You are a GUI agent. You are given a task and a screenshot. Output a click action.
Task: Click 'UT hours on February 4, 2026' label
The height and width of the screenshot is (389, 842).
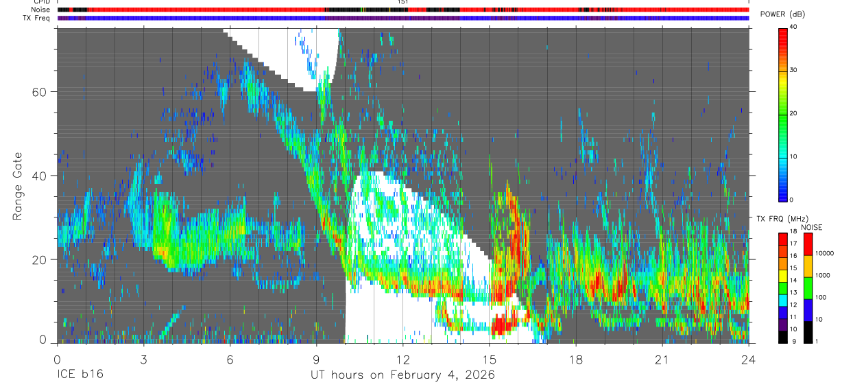tap(403, 375)
